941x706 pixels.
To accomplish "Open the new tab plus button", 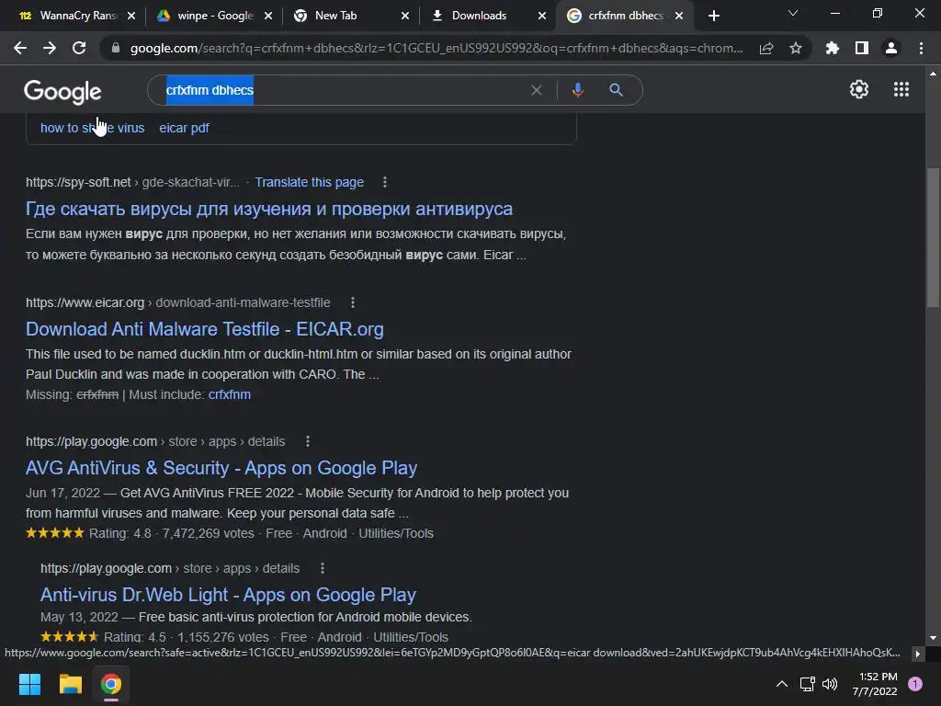I will click(x=713, y=16).
